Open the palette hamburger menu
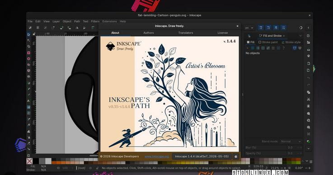Image resolution: width=333 pixels, height=175 pixels. (311, 162)
